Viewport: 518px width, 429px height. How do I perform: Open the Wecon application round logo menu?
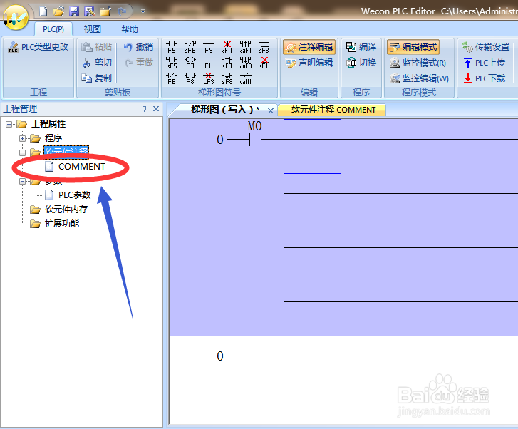pos(15,18)
